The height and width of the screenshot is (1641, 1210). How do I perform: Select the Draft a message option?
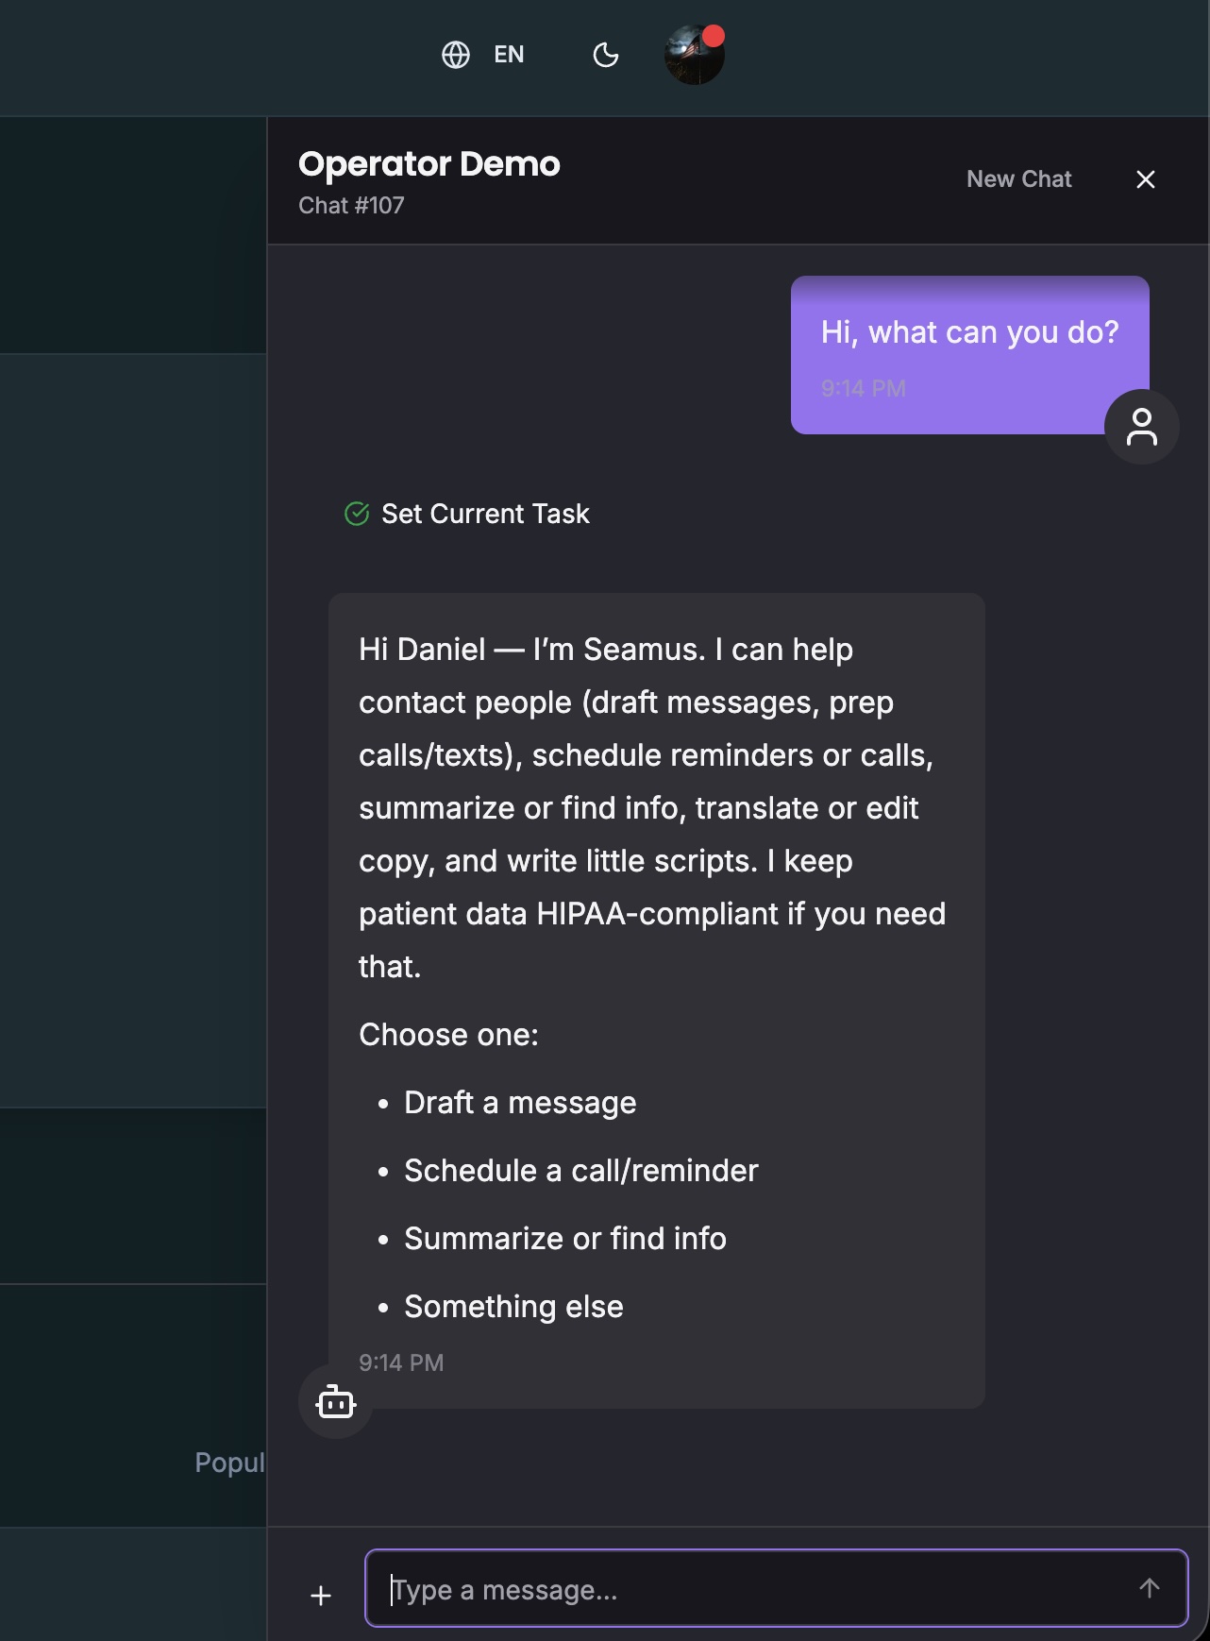520,1102
